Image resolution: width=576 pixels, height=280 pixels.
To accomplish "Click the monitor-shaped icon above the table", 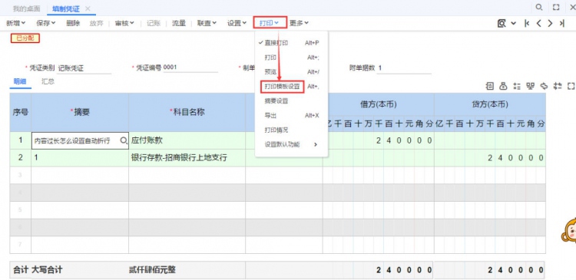I will coord(530,86).
